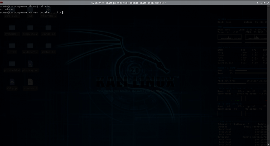Click the title bar showing systemctl start postgresql

(x=131, y=2)
